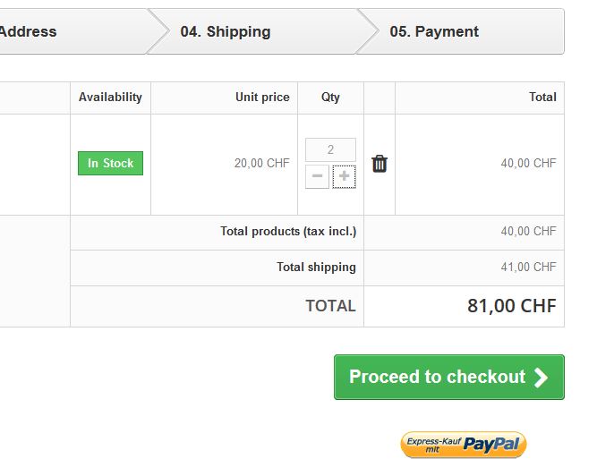Click the Qty column header
This screenshot has height=459, width=597.
click(330, 98)
